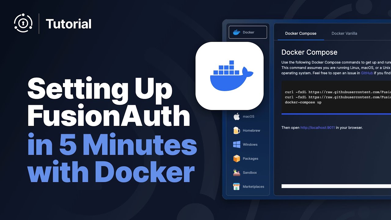Screen dimensions: 391x220
Task: Choose the Sandbox icon in sidebar
Action: point(236,173)
